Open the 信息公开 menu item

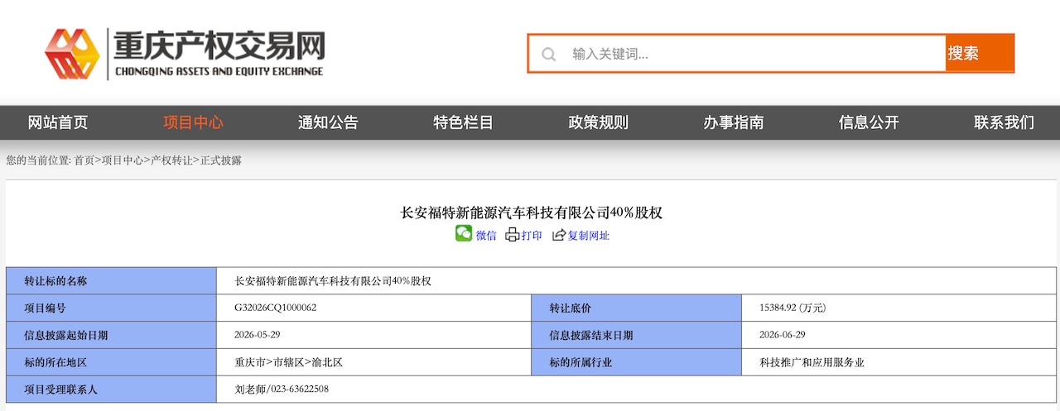tap(869, 122)
